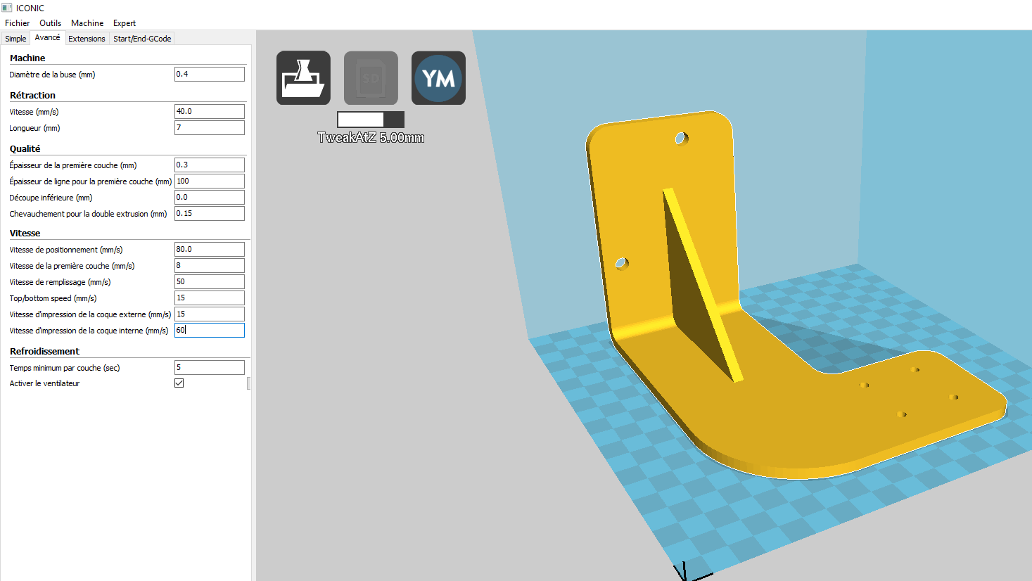Click the TweakAtZ 5.00mm label

(371, 138)
